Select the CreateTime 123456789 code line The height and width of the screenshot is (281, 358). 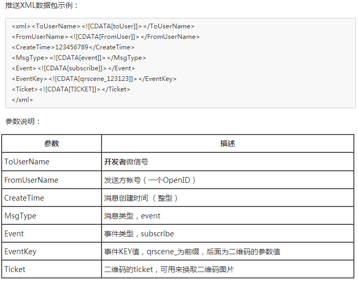pyautogui.click(x=73, y=47)
